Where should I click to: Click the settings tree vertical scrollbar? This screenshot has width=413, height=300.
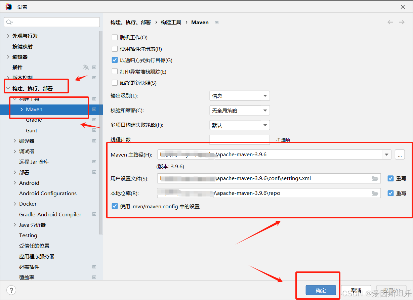(x=101, y=133)
